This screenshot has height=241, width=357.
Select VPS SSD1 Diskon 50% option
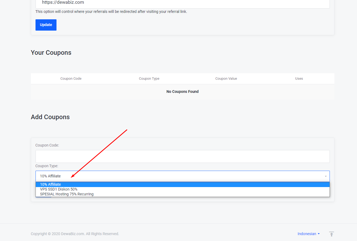coord(59,189)
